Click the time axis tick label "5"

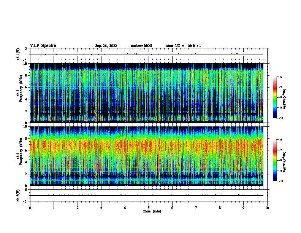coord(149,208)
